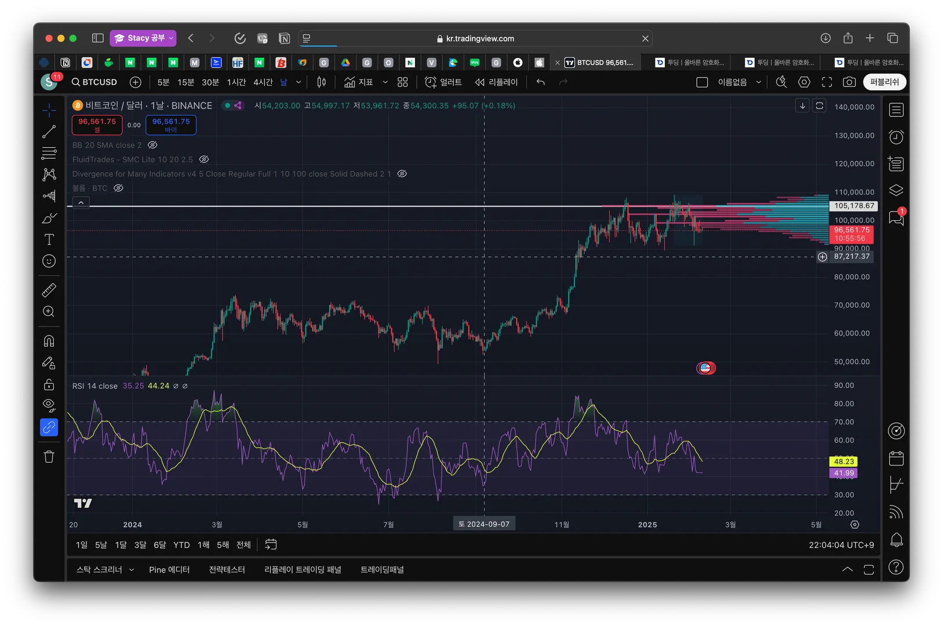The image size is (943, 626).
Task: Expand the timeframe interval dropdown arrow
Action: coord(298,82)
